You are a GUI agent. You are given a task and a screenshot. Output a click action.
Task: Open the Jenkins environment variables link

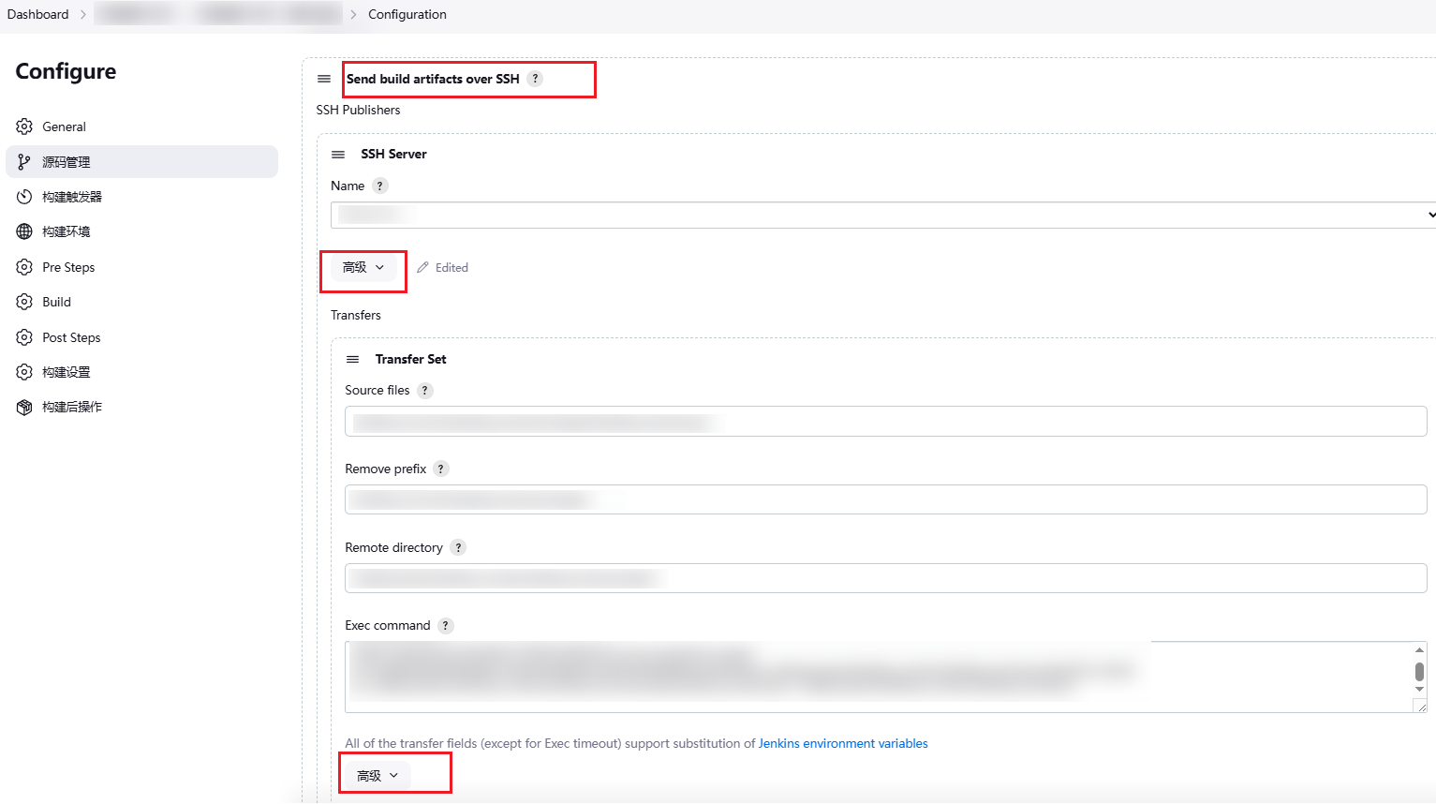[842, 743]
